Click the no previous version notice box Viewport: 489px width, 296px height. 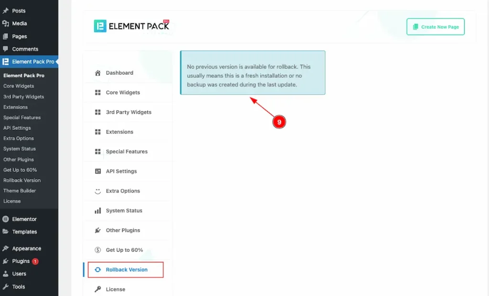pos(253,73)
